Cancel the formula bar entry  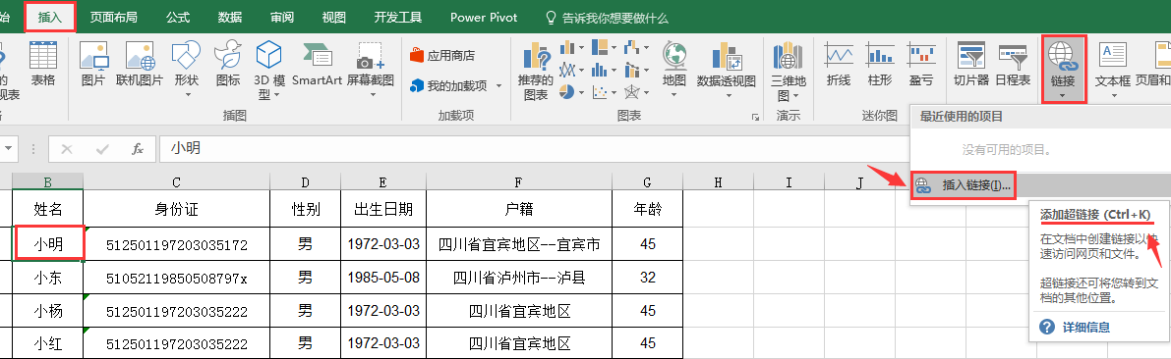[x=67, y=149]
